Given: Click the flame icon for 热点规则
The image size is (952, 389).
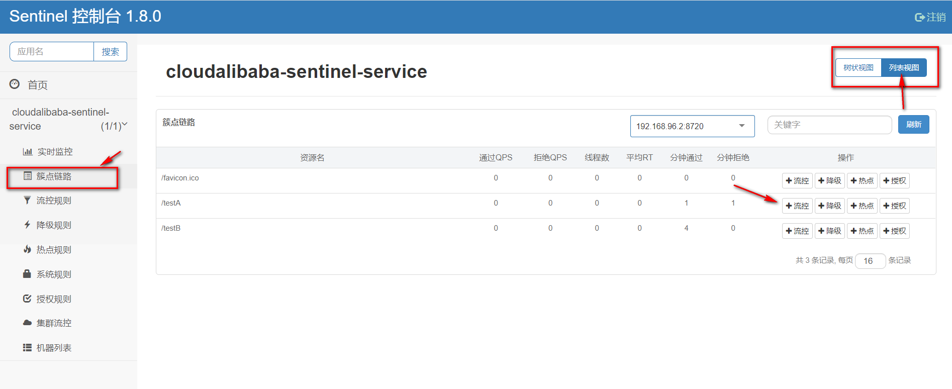Looking at the screenshot, I should [27, 249].
